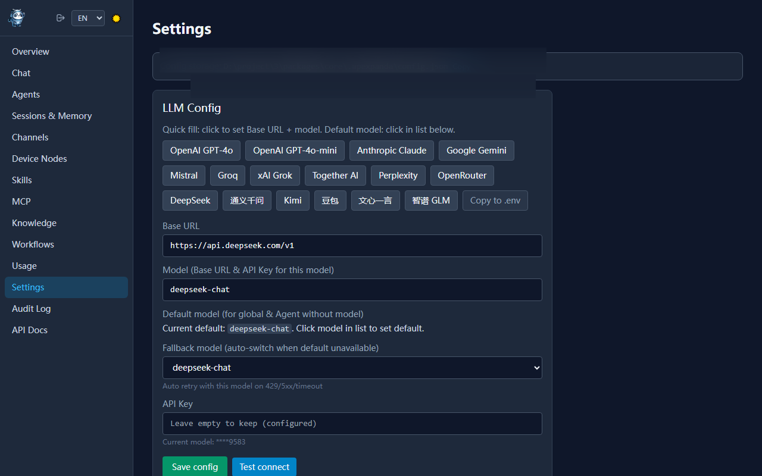762x476 pixels.
Task: Go to MCP section
Action: point(66,202)
